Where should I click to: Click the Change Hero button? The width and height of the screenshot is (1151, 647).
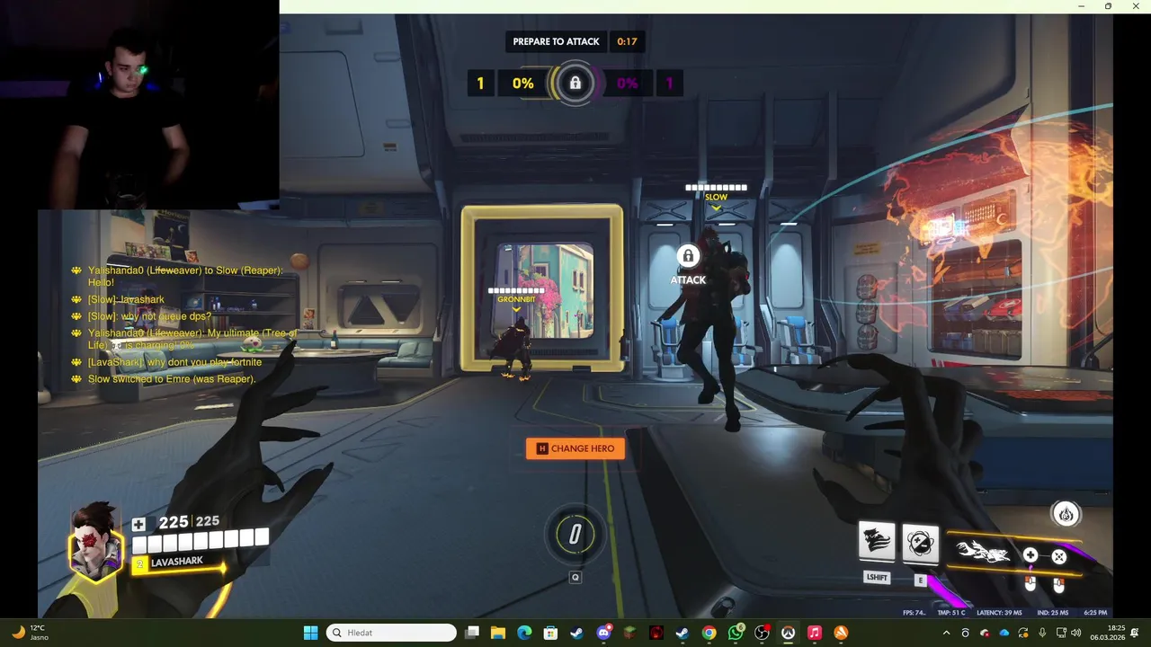click(x=575, y=448)
